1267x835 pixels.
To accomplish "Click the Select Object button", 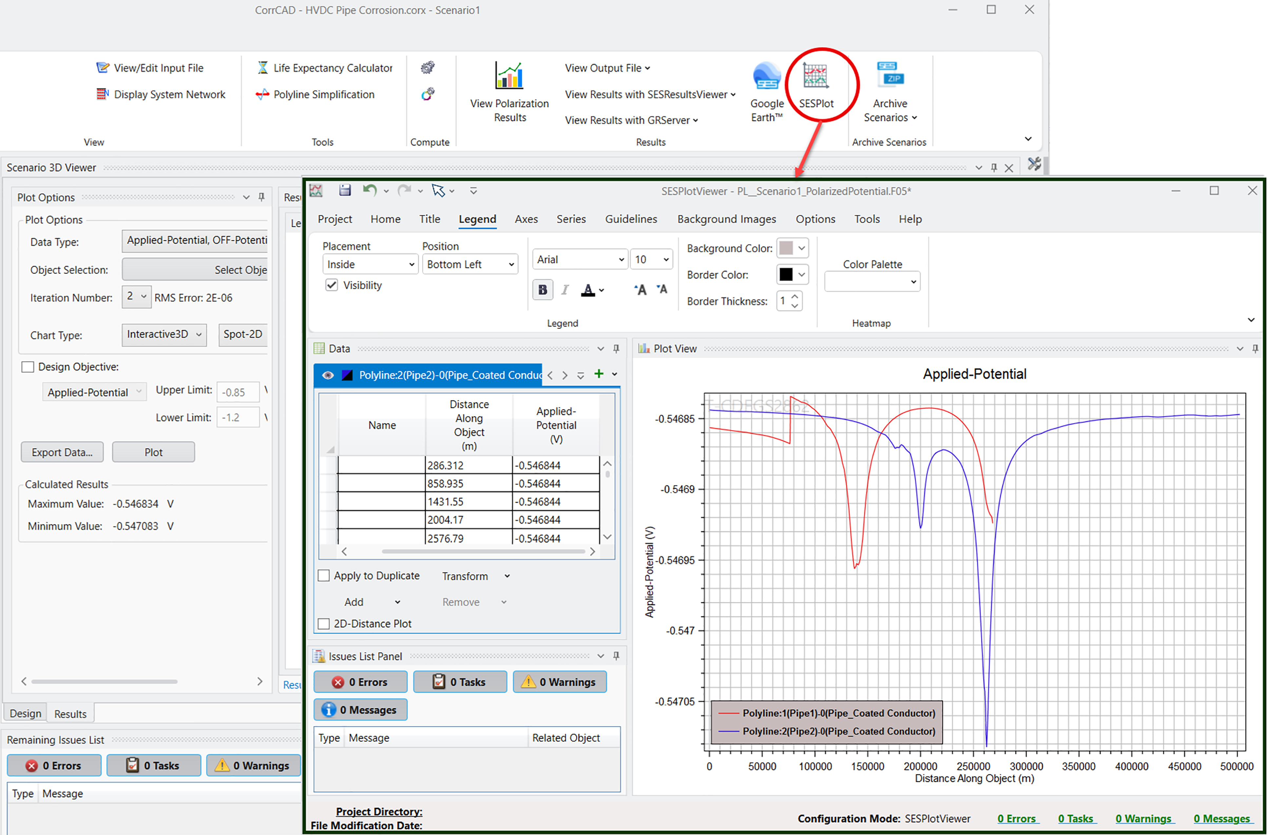I will [195, 269].
